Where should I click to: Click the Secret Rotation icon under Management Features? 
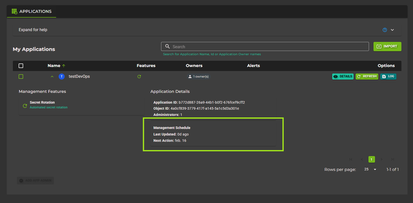point(25,106)
